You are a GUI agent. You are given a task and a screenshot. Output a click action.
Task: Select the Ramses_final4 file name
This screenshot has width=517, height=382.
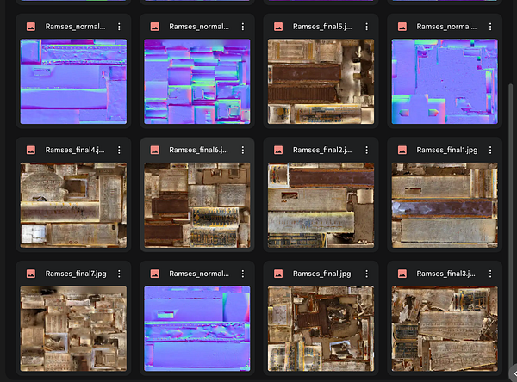(x=75, y=151)
